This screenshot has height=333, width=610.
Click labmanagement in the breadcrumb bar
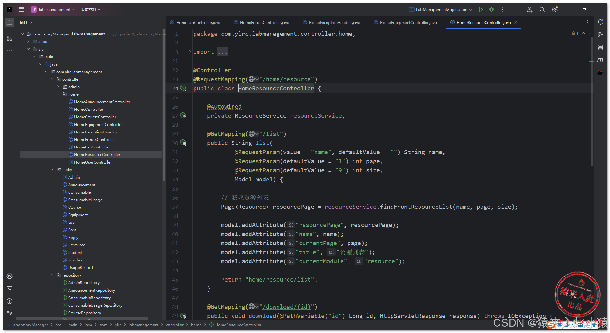[144, 325]
